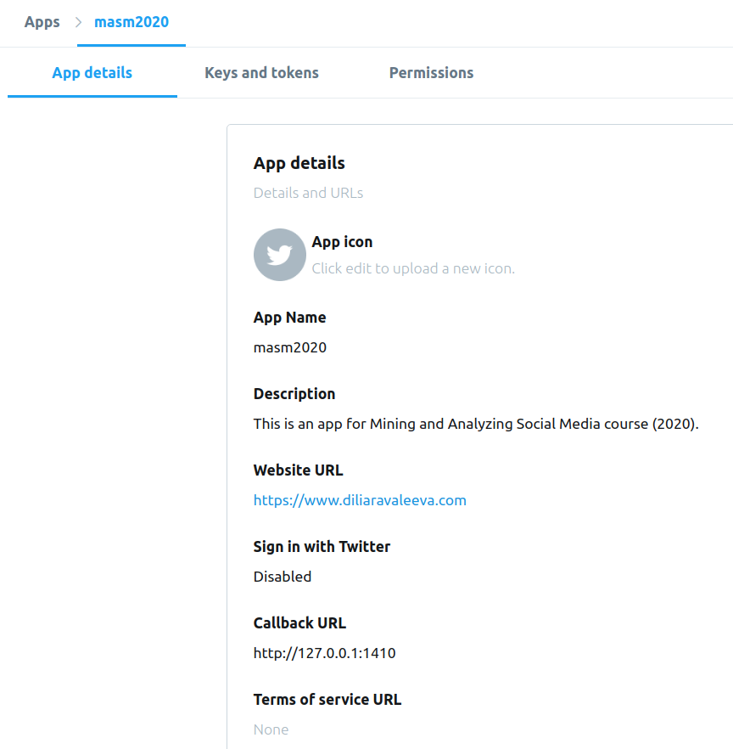Open the Permissions tab
733x749 pixels.
coord(431,73)
